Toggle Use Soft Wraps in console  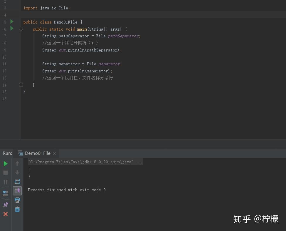tap(17, 182)
